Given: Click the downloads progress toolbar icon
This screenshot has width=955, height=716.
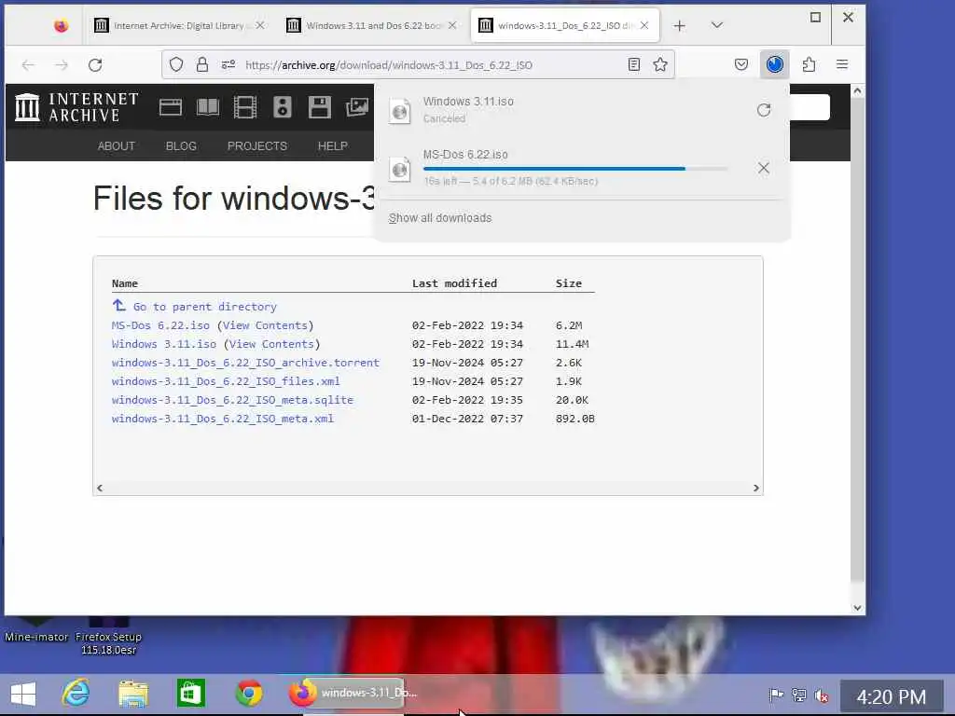Looking at the screenshot, I should (x=775, y=64).
